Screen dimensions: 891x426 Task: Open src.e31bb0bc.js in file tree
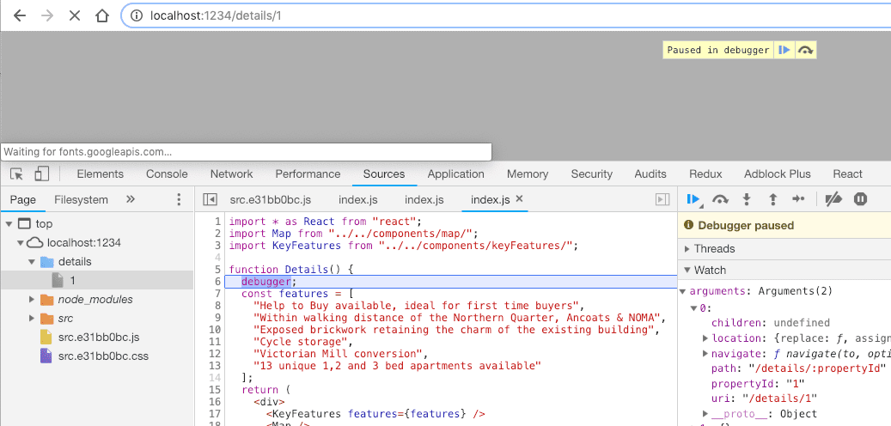[98, 338]
